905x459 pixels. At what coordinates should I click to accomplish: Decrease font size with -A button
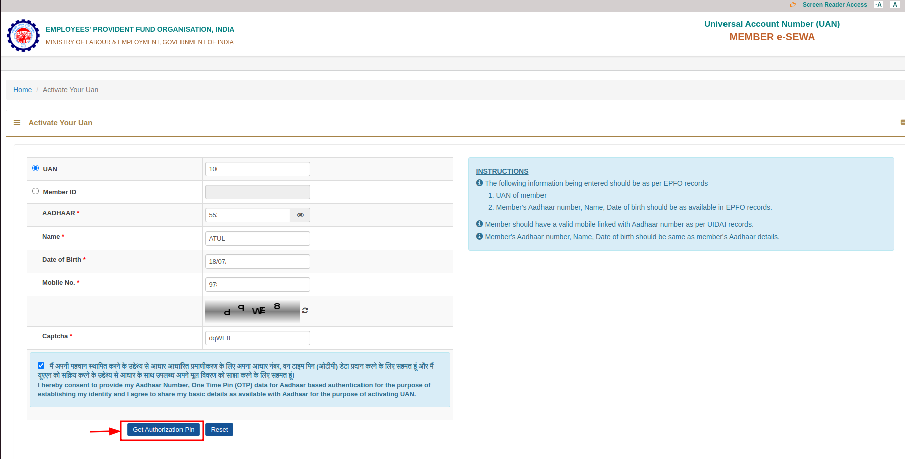coord(878,5)
